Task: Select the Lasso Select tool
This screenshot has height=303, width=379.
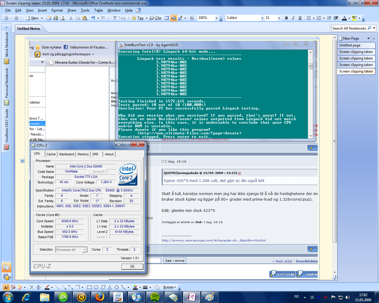Action: [x=13, y=287]
